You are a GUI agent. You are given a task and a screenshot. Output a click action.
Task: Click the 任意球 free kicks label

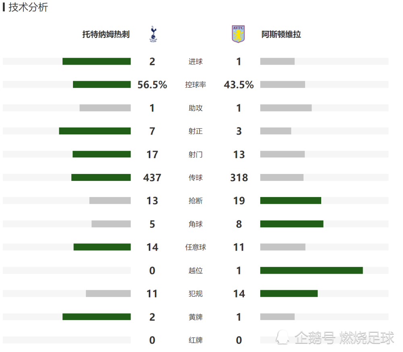pos(195,247)
